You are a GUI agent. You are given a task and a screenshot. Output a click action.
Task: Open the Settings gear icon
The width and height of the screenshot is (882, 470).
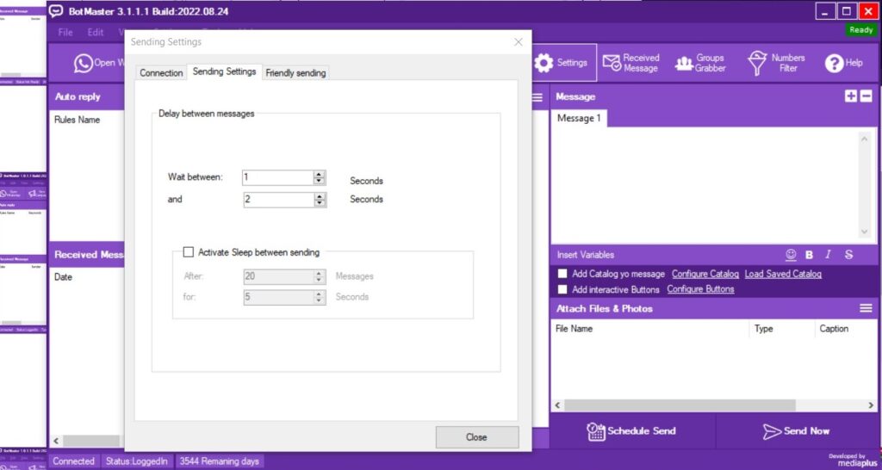click(544, 63)
